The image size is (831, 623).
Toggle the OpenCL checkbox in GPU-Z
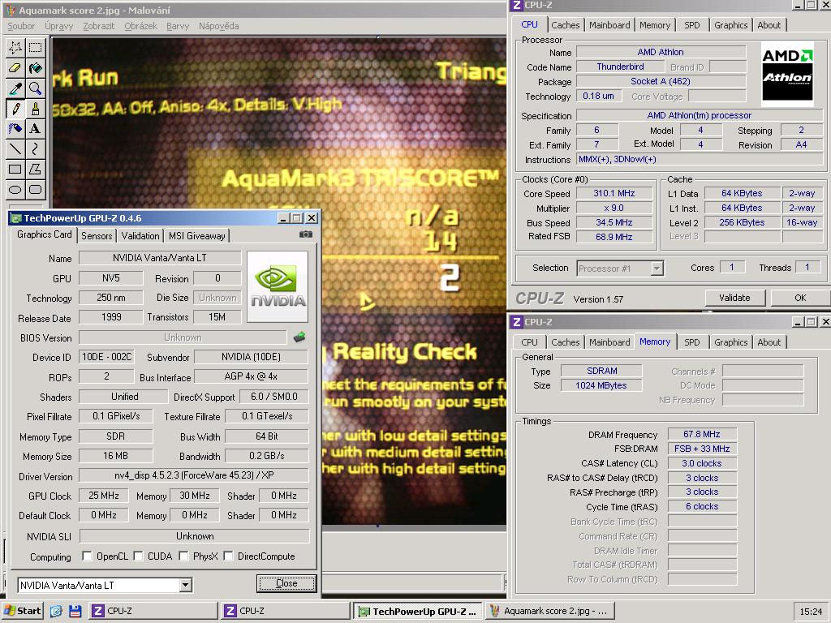pyautogui.click(x=87, y=556)
